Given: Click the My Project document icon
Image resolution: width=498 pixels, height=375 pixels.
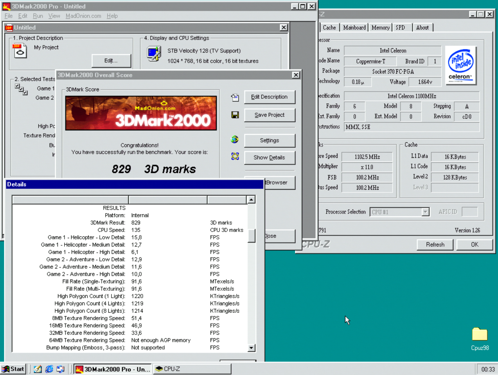Looking at the screenshot, I should pyautogui.click(x=20, y=51).
